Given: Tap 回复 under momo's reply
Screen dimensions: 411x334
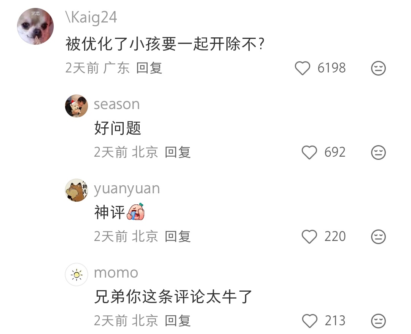Looking at the screenshot, I should [178, 321].
